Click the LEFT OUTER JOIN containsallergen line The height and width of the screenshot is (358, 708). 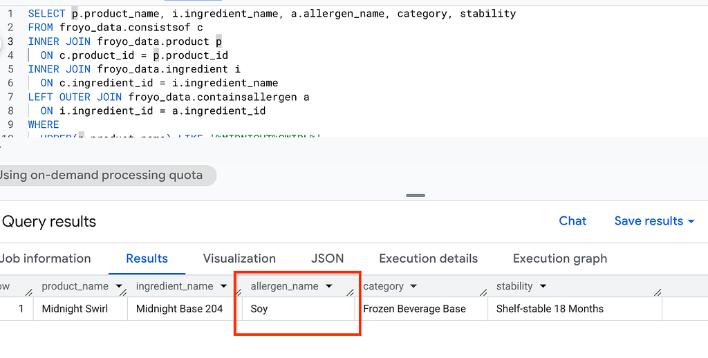point(169,97)
